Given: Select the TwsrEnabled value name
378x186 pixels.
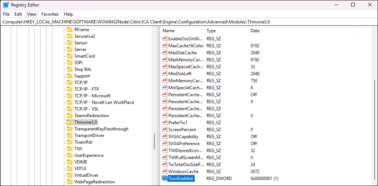Looking at the screenshot, I should pos(181,179).
